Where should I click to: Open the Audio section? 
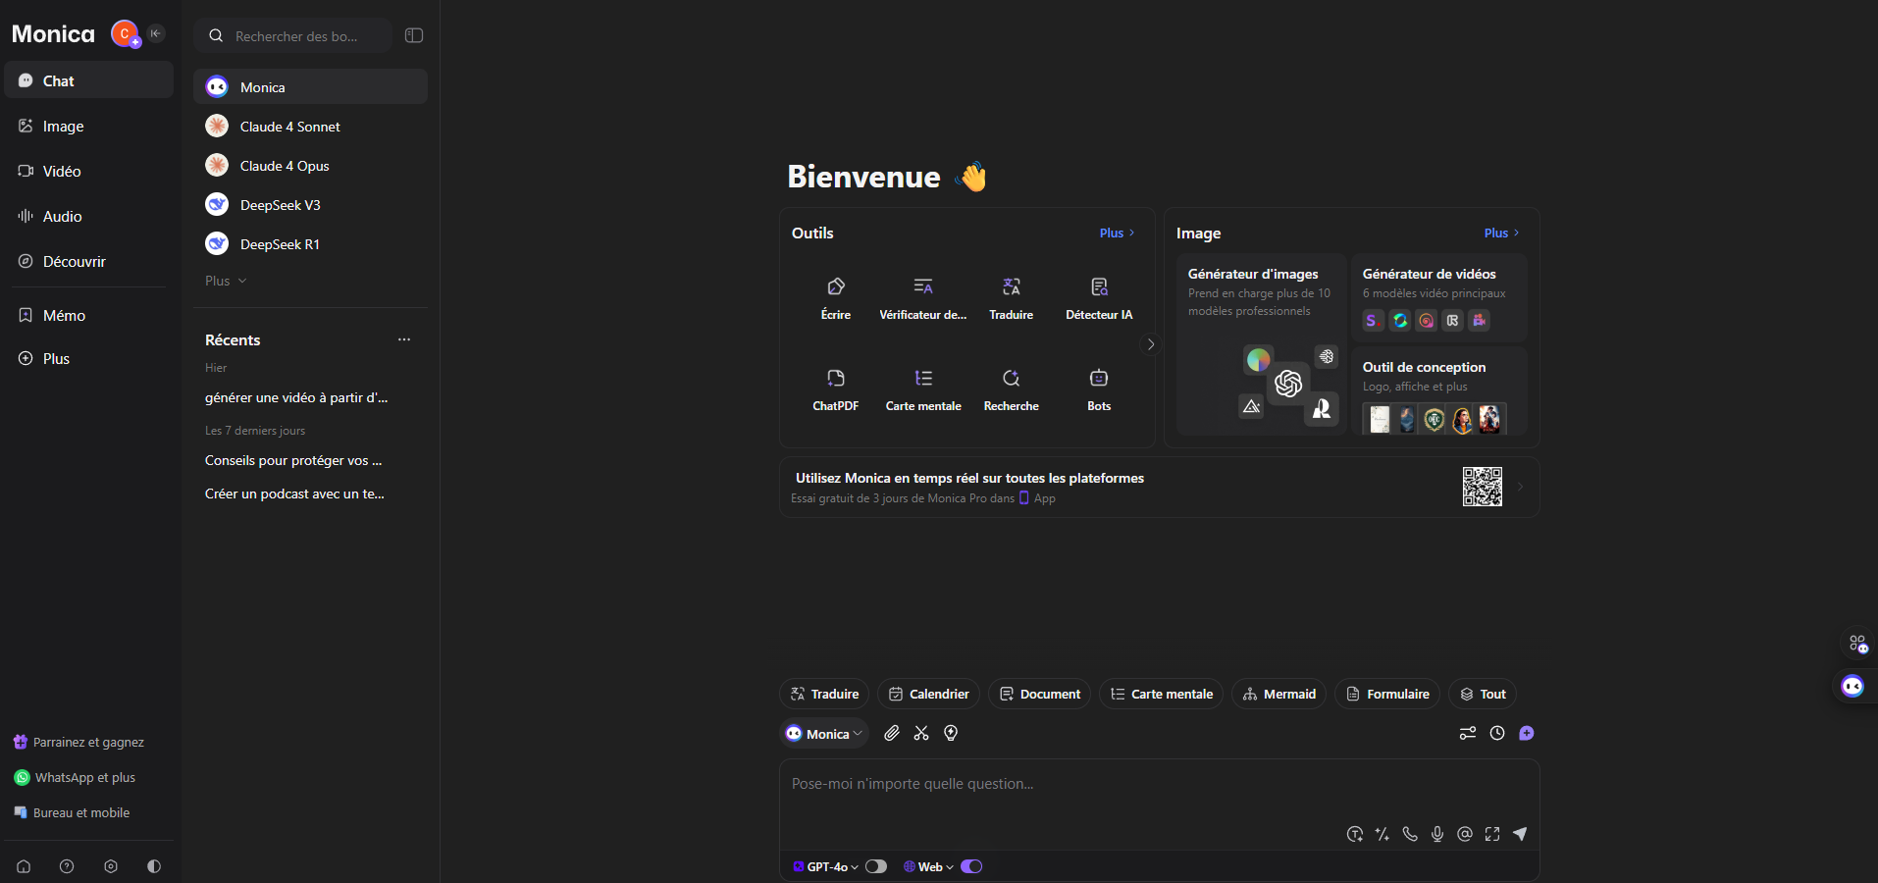point(89,216)
